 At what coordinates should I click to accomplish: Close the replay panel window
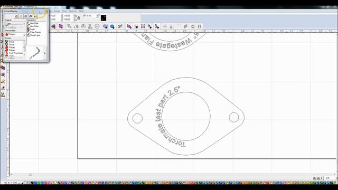[46, 11]
